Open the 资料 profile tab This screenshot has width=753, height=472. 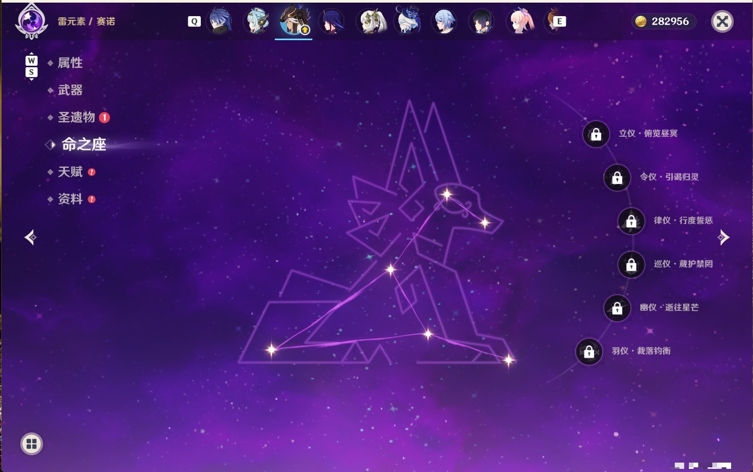[x=71, y=199]
